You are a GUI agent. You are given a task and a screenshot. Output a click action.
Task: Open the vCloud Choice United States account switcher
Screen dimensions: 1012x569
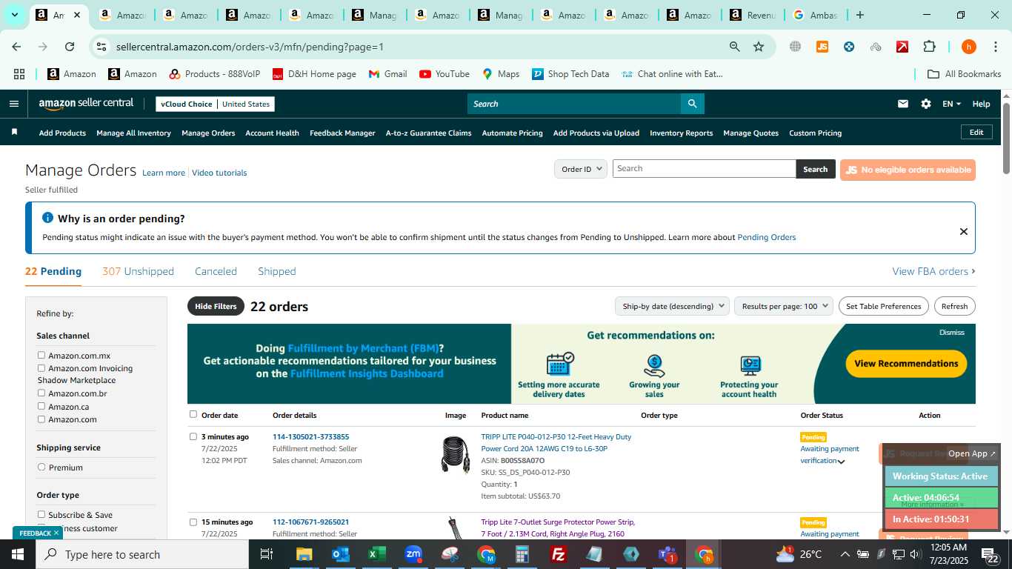pos(215,104)
